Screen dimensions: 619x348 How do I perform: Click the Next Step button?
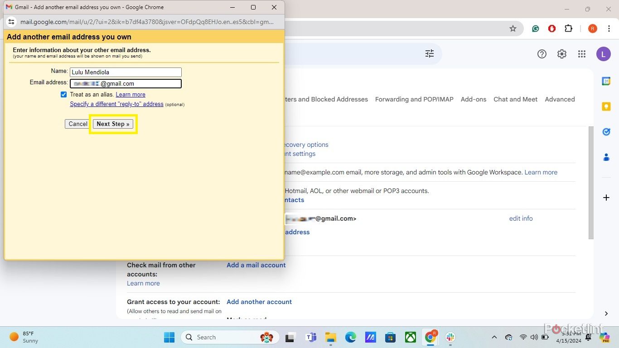tap(113, 124)
